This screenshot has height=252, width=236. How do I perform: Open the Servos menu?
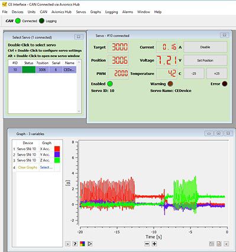click(81, 12)
